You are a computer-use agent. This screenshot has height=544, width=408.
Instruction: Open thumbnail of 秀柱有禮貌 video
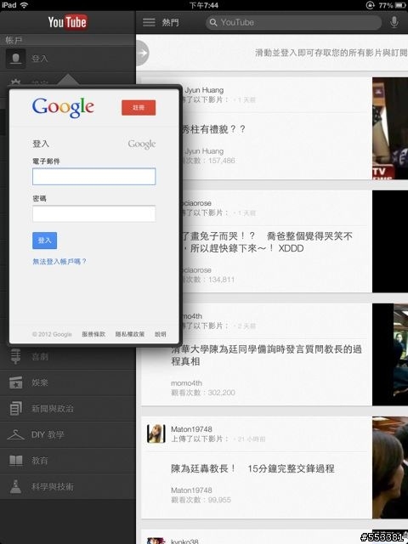tap(390, 128)
